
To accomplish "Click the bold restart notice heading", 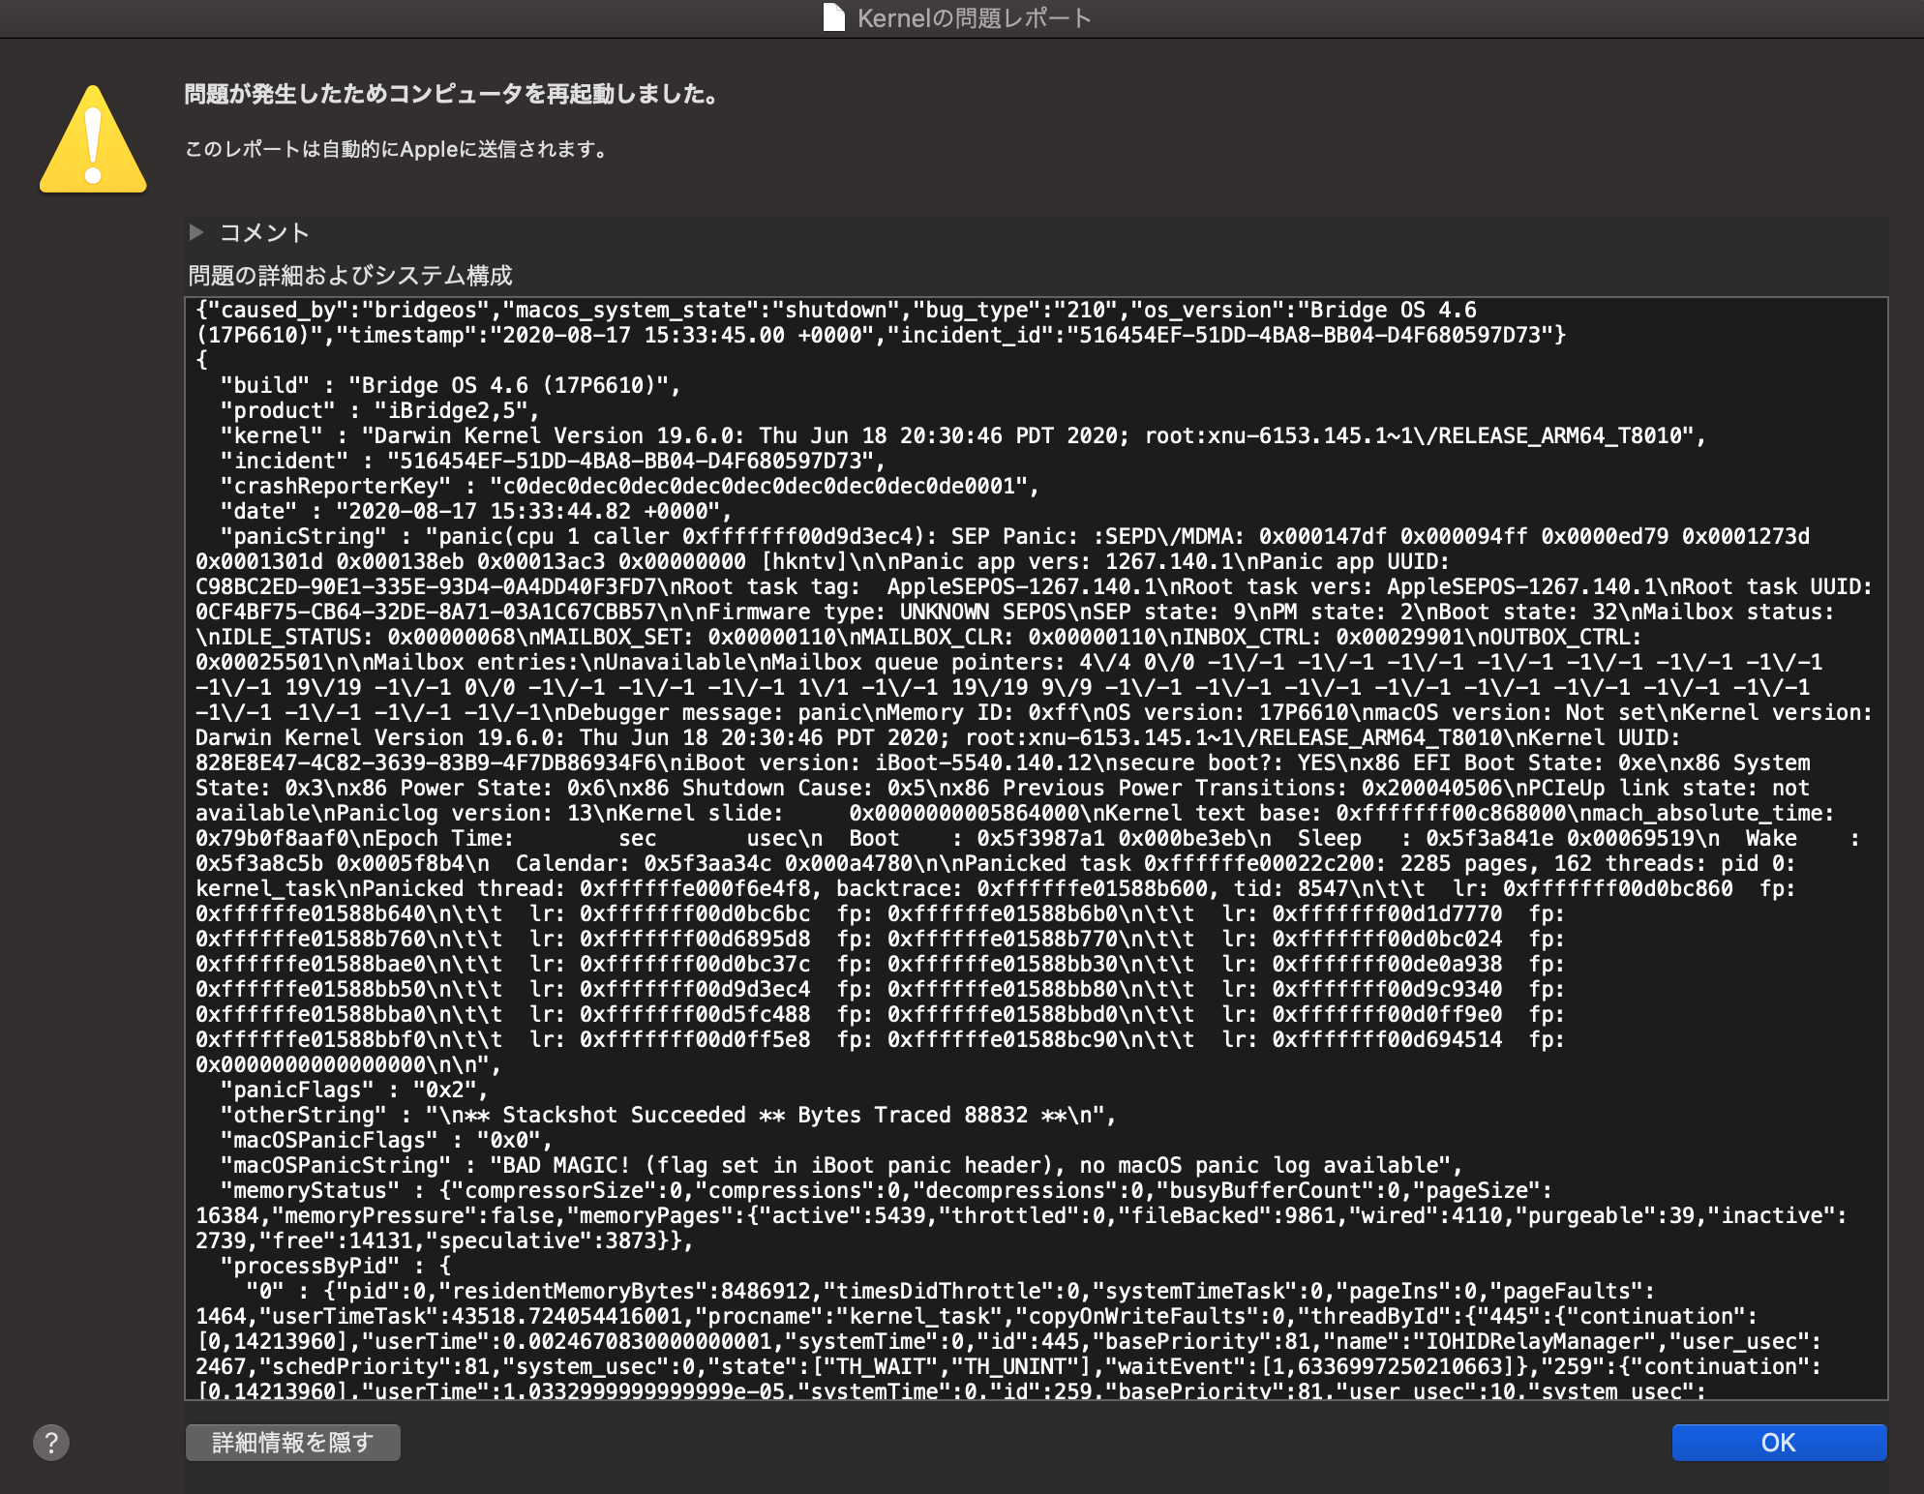I will (x=452, y=94).
